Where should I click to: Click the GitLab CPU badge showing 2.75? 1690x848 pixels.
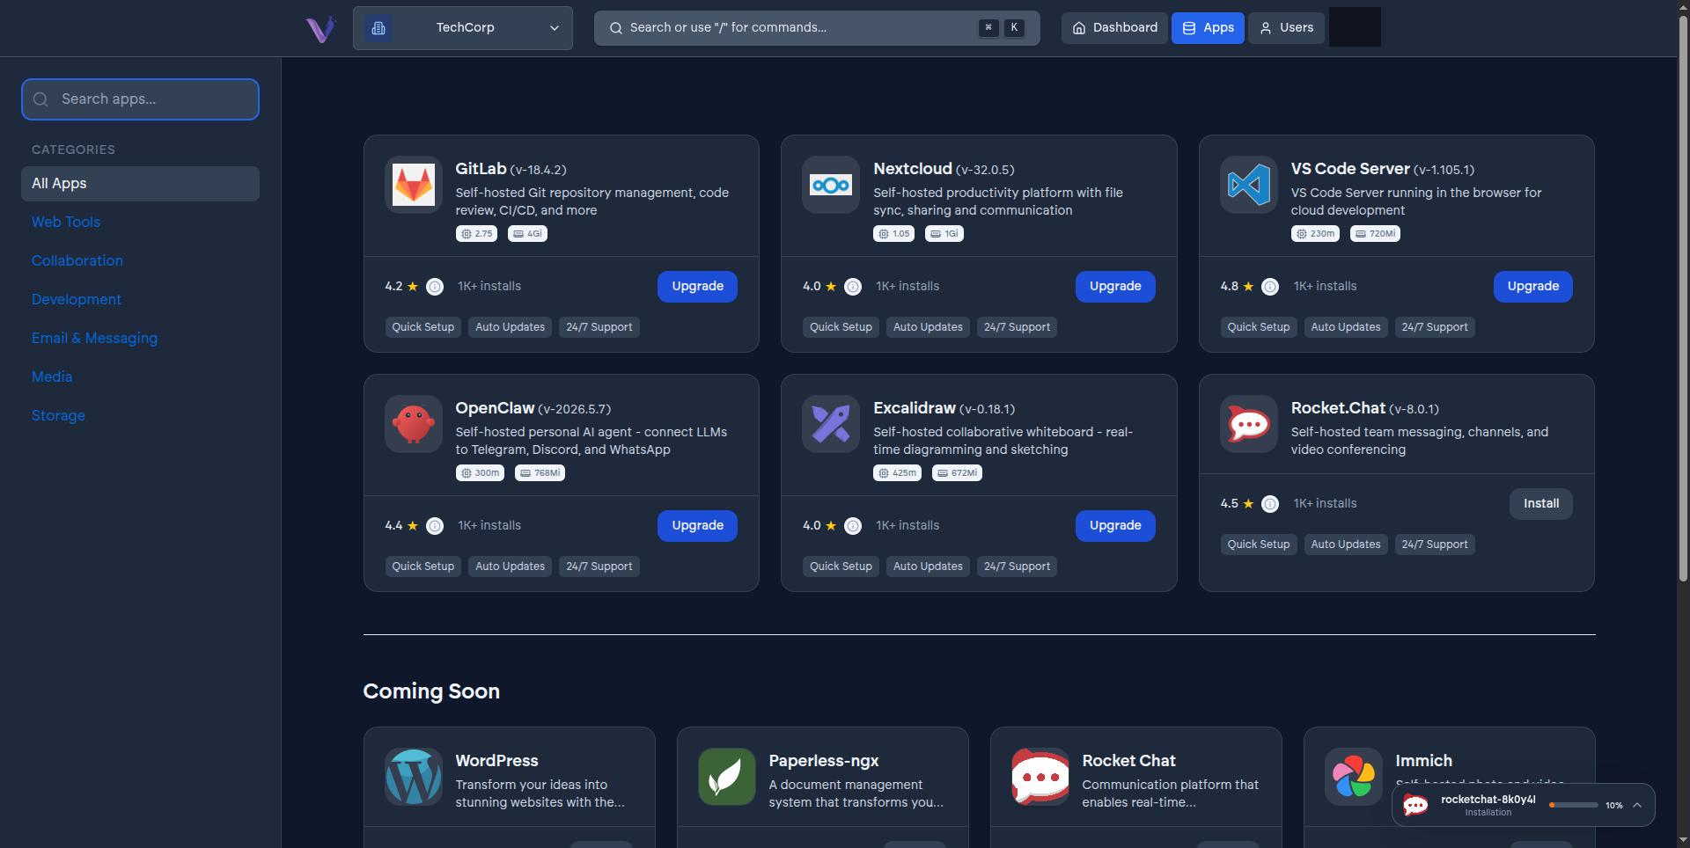pos(476,234)
